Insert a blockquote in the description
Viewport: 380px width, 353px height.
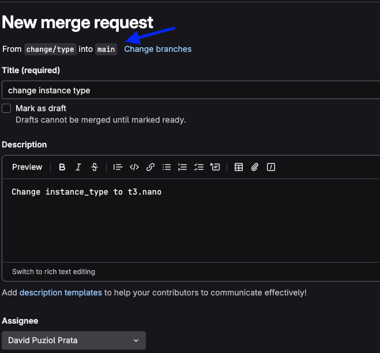(118, 167)
